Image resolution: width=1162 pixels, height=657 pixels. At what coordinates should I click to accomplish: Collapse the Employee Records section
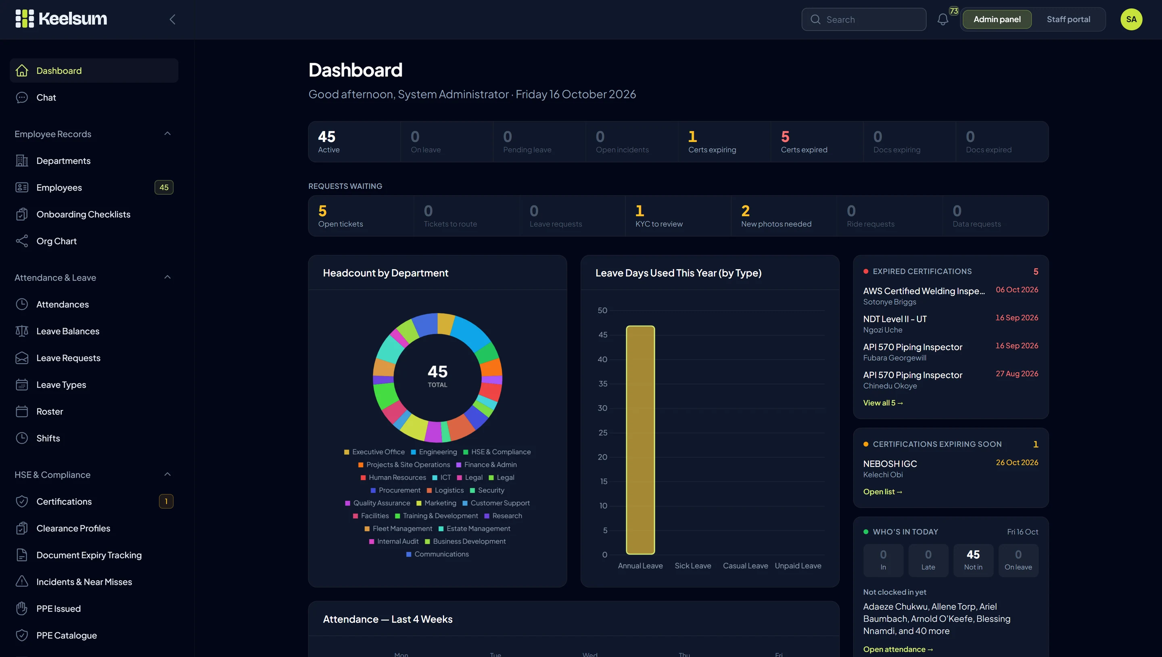(167, 134)
